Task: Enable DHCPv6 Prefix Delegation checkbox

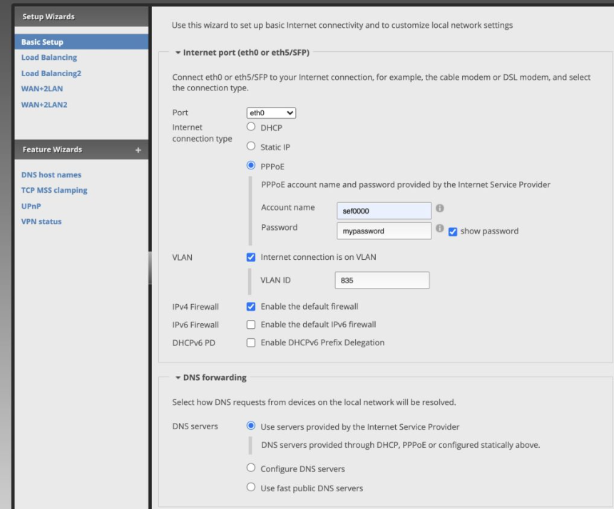Action: pos(251,342)
